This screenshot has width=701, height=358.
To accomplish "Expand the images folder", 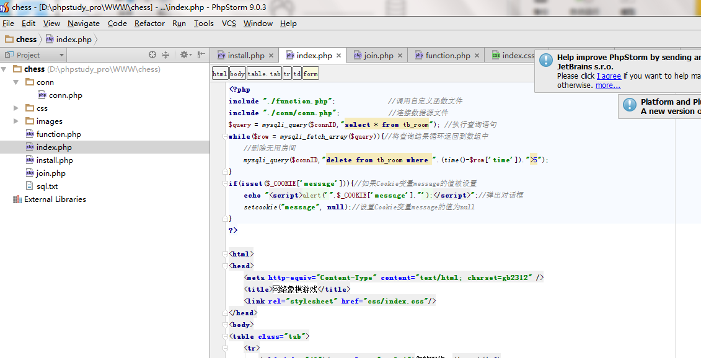I will click(16, 121).
